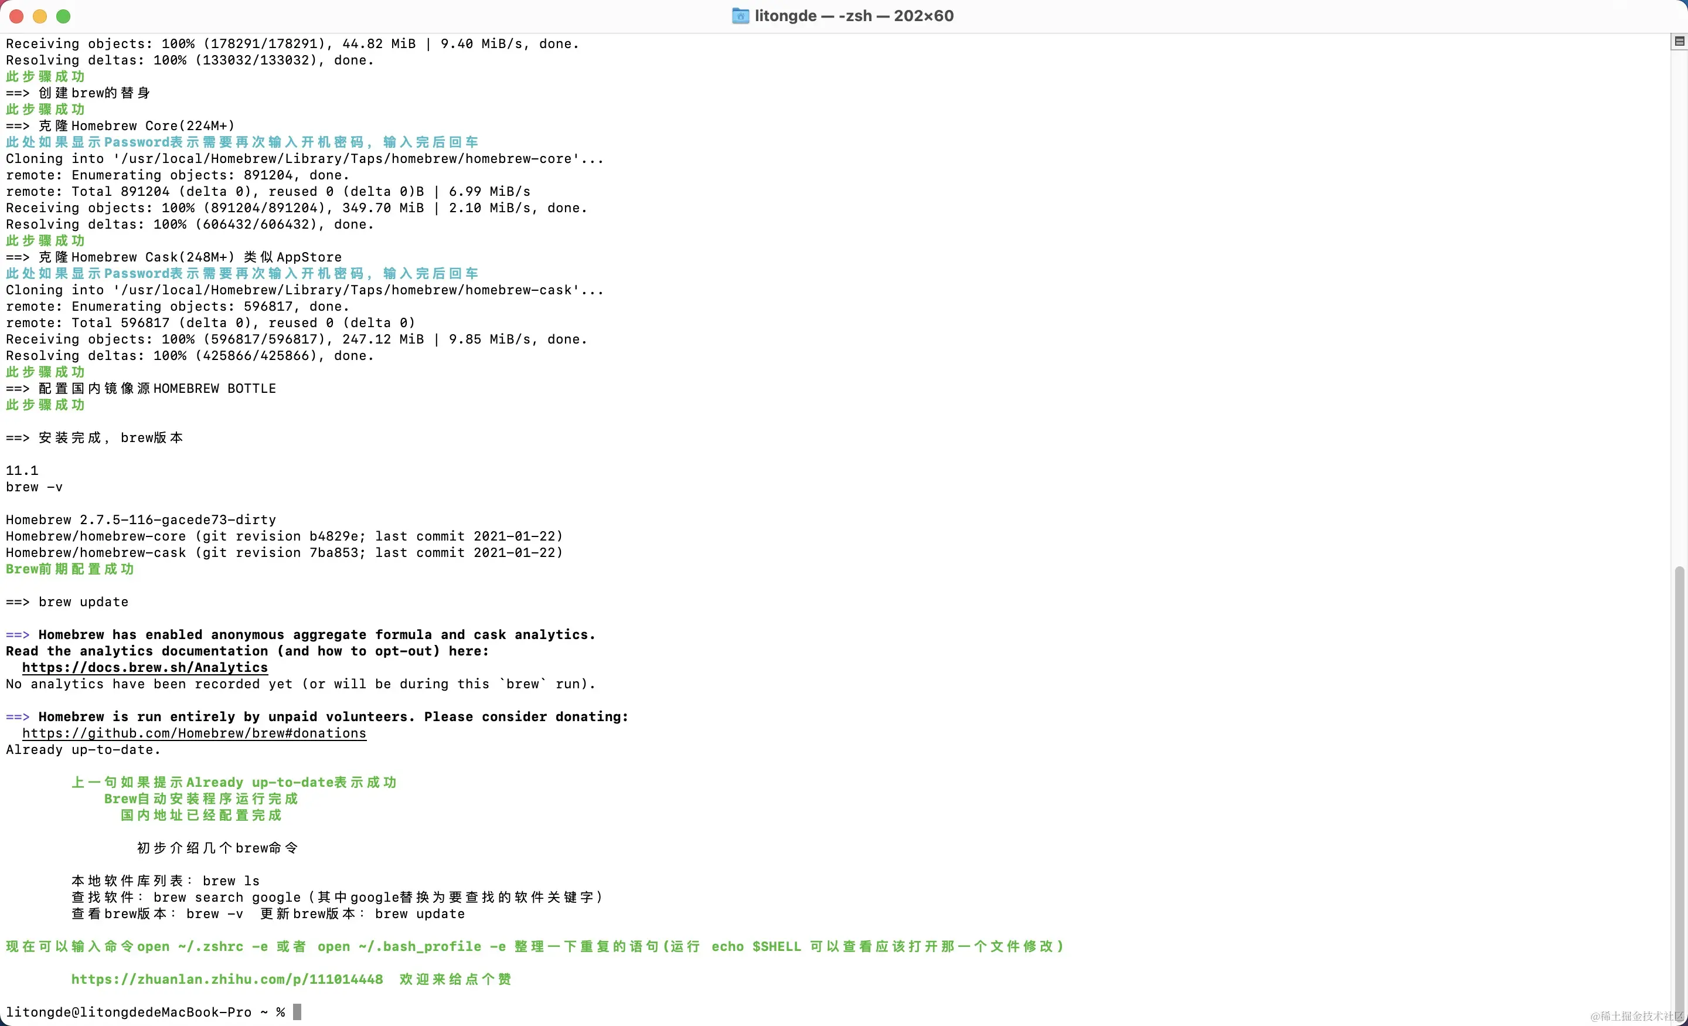1688x1026 pixels.
Task: Click the zhuanlan.zhihu.com article URL
Action: [x=227, y=980]
